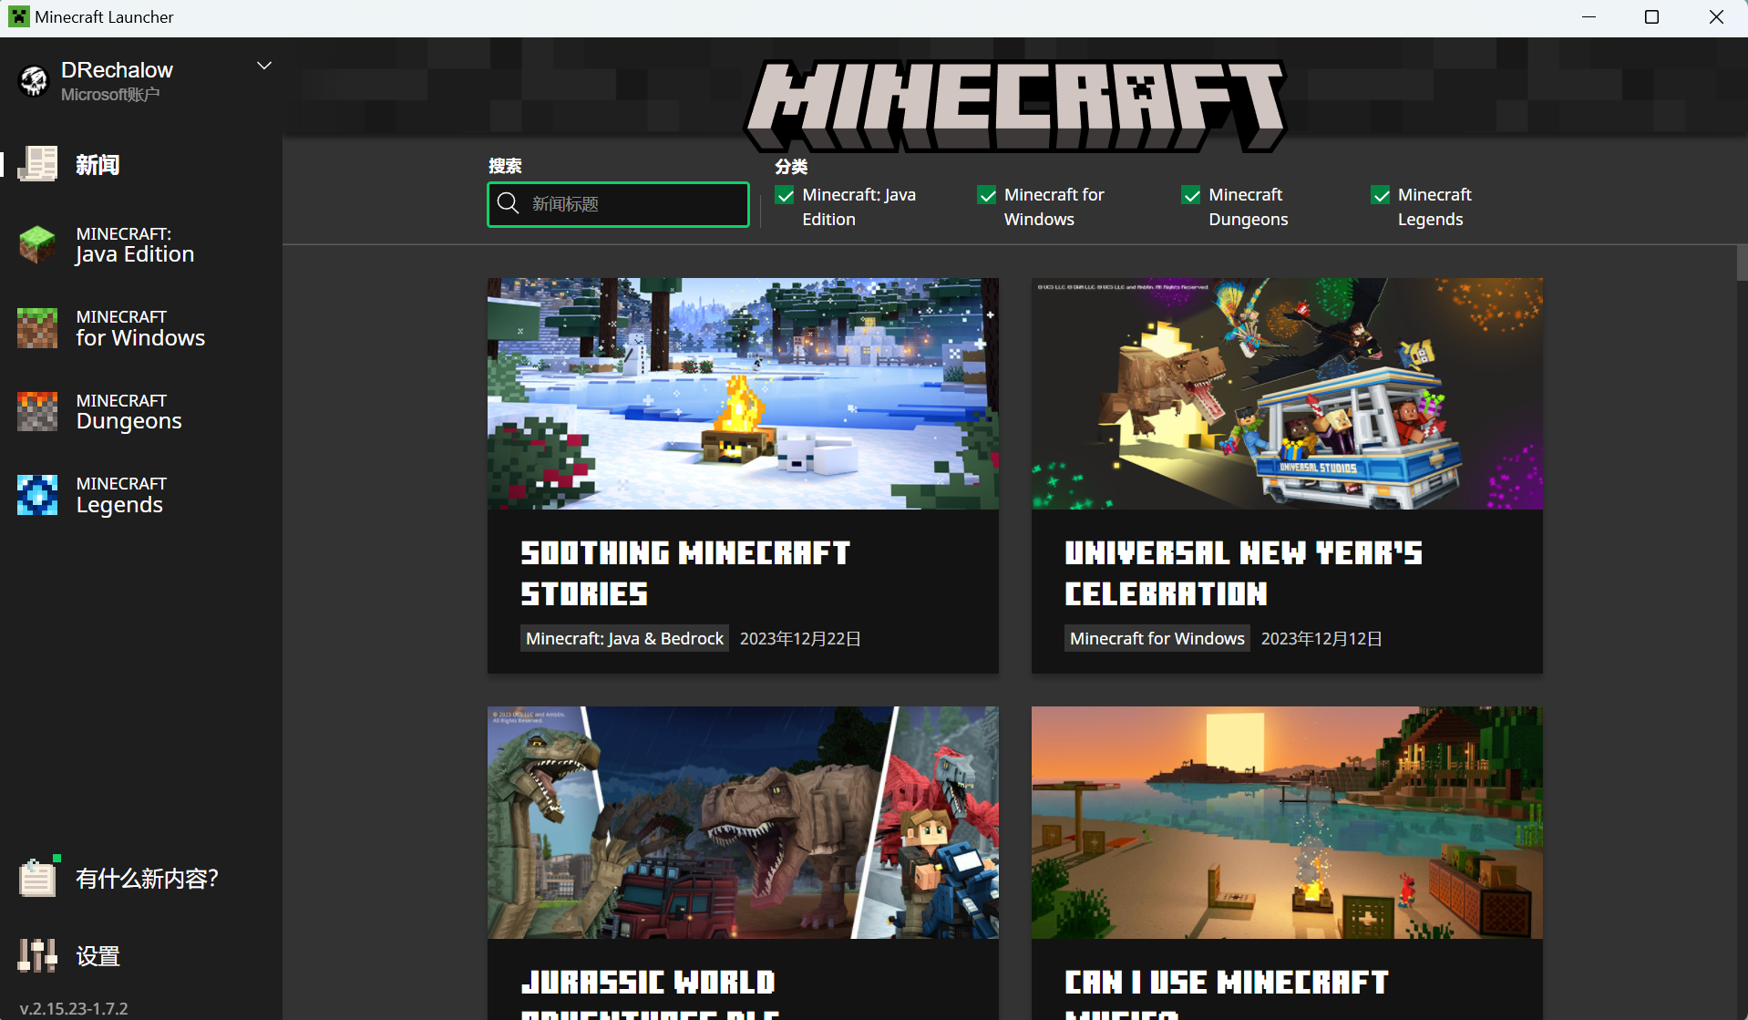
Task: Open Universal New Year's Celebration article title
Action: pos(1243,573)
